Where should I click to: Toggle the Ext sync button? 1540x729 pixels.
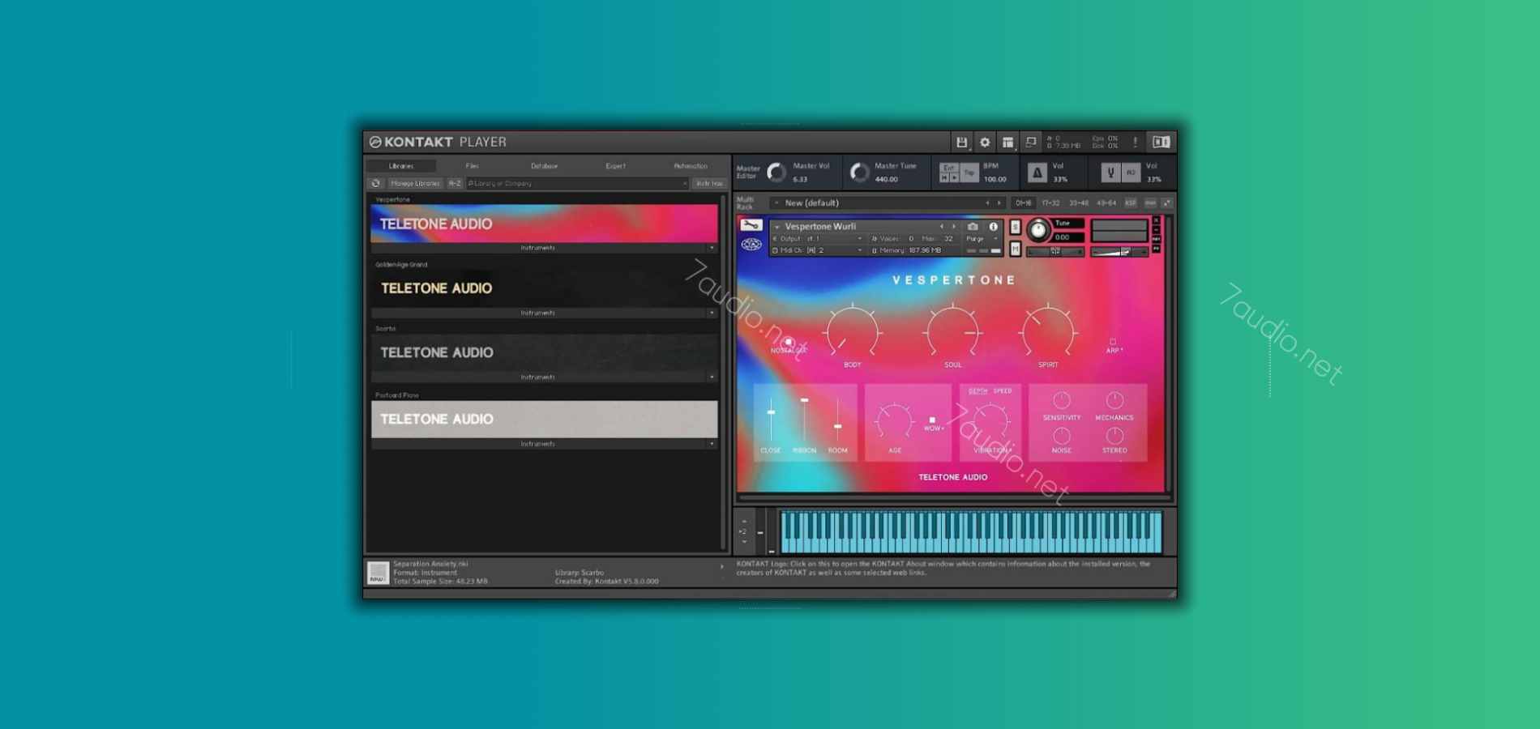click(948, 168)
